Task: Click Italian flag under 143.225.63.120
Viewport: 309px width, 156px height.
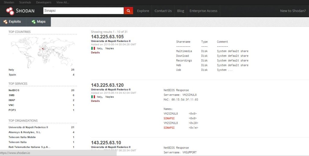Action: coord(93,97)
